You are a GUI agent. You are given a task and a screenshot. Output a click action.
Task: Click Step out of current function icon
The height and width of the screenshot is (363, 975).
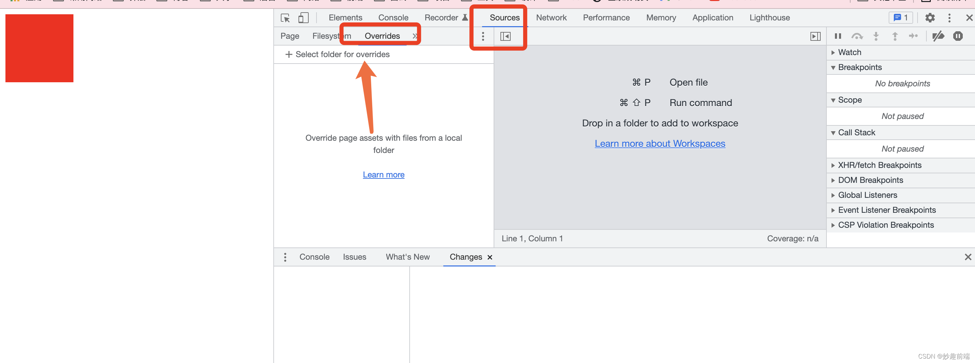(x=895, y=36)
